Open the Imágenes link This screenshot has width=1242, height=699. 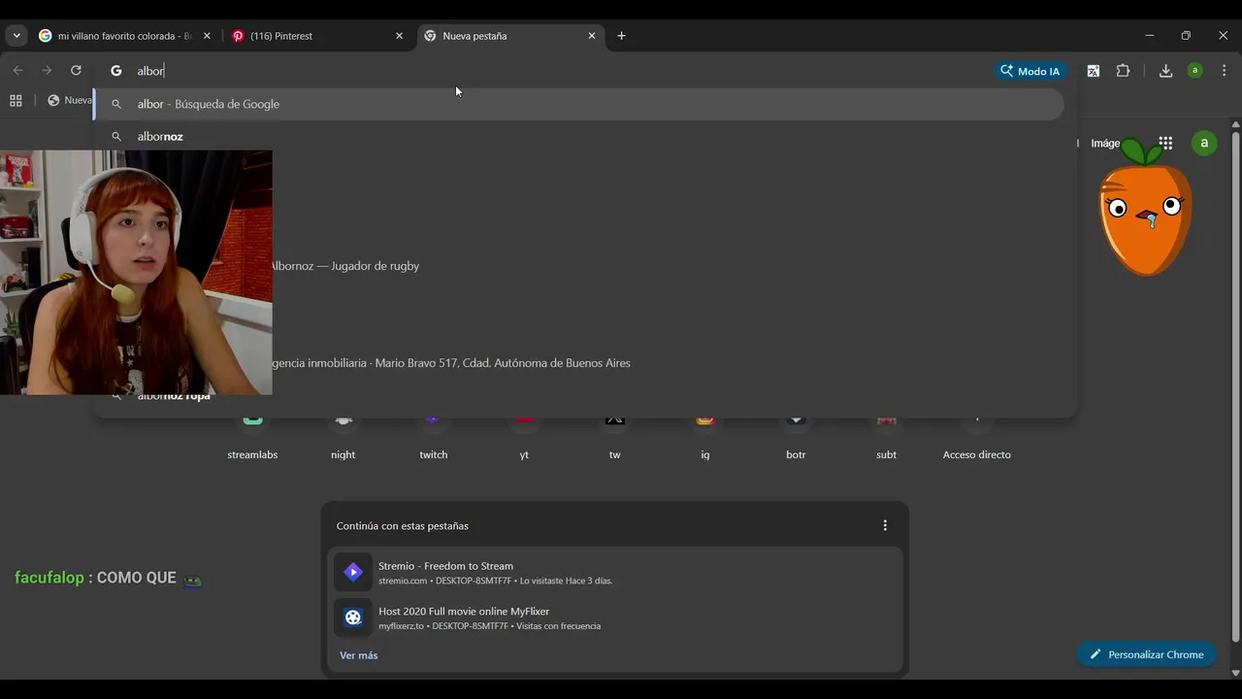(1105, 143)
